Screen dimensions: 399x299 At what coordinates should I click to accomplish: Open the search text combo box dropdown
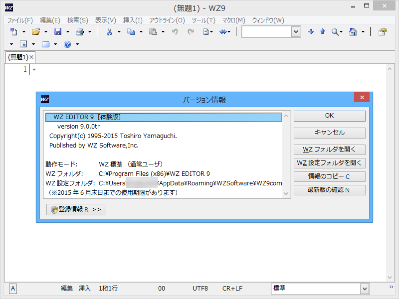coord(297,31)
